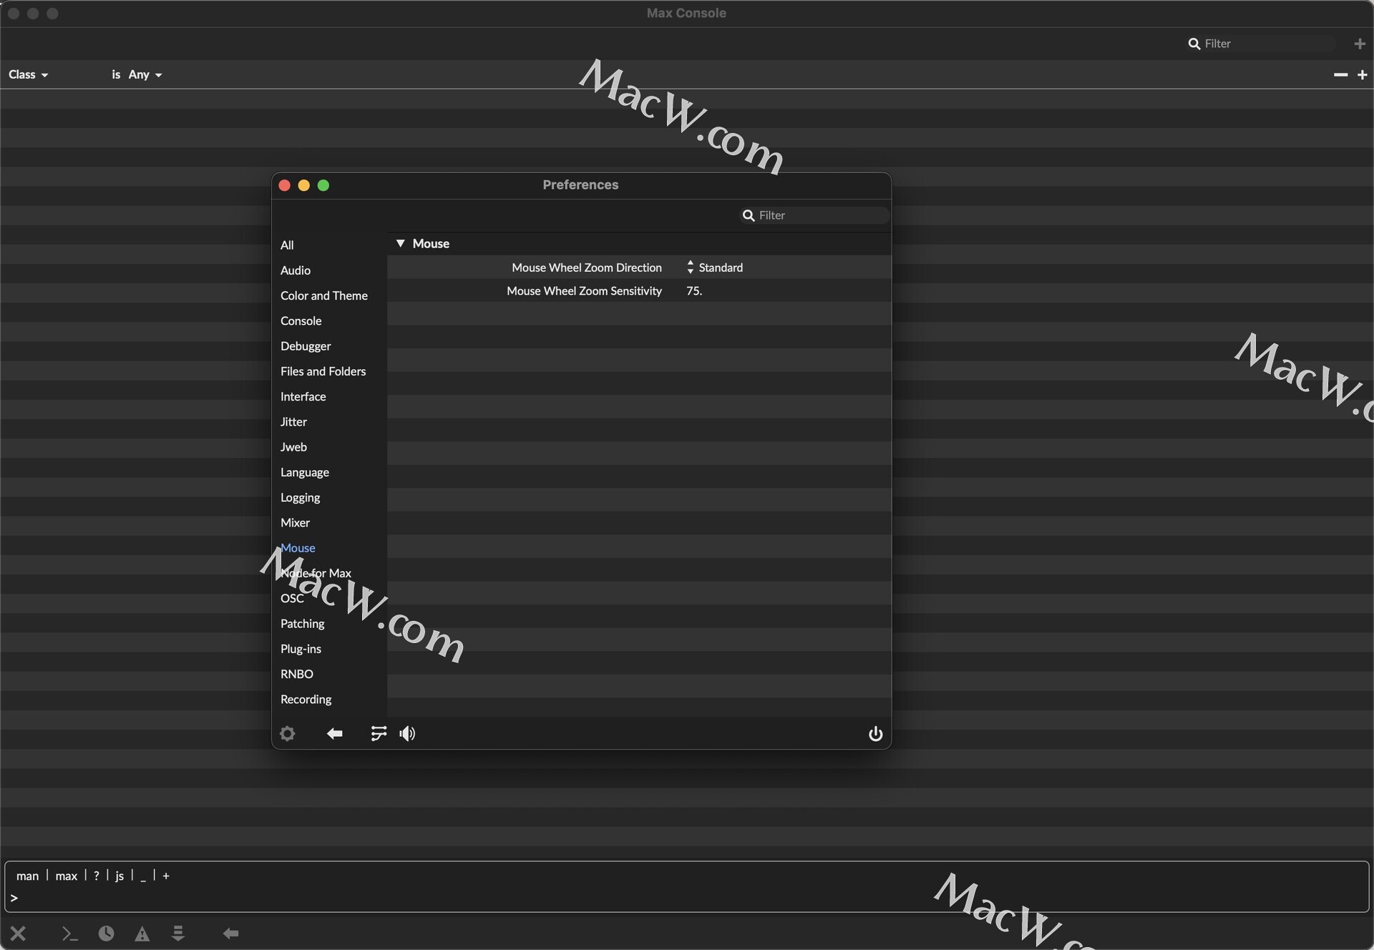
Task: Toggle the console command prompt icon
Action: 69,933
